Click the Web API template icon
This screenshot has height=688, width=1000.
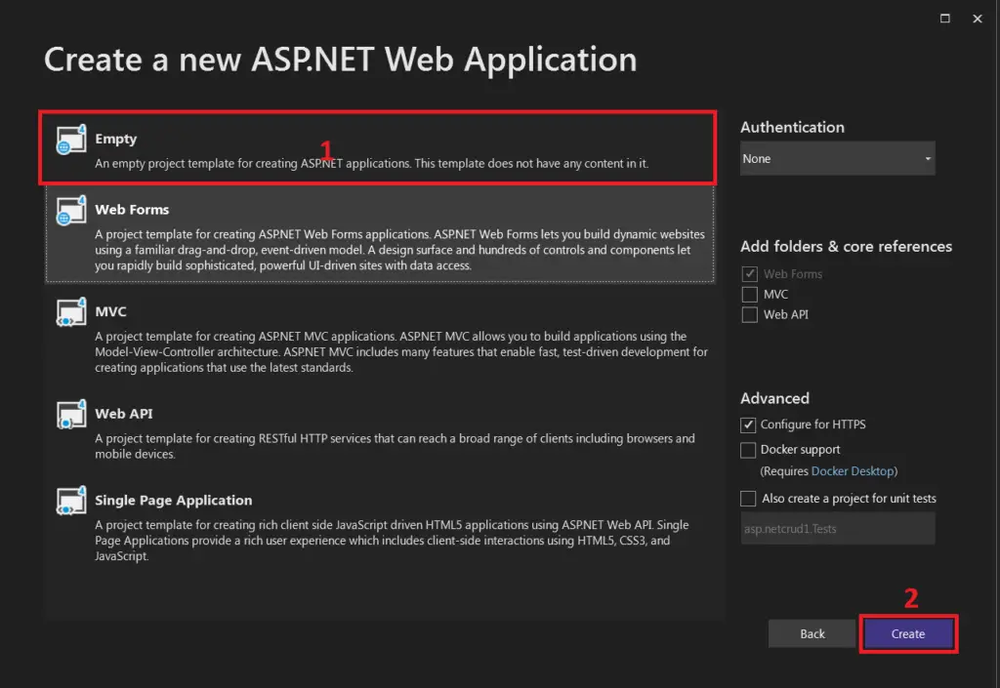70,414
